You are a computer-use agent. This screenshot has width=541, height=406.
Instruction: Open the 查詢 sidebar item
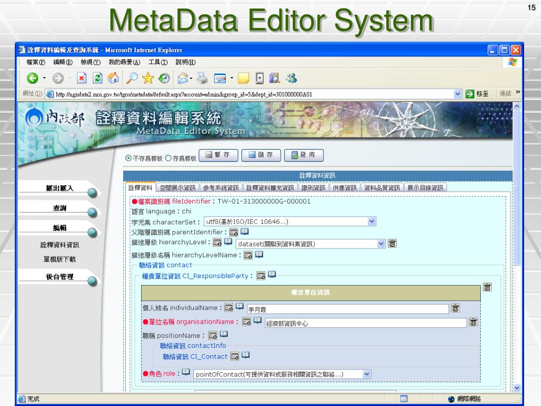click(x=59, y=208)
